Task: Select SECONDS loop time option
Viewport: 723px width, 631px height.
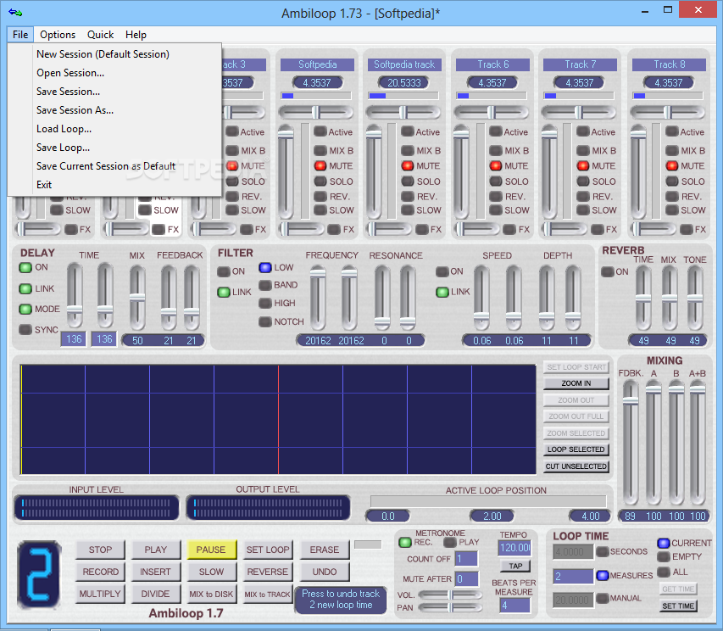Action: 602,551
